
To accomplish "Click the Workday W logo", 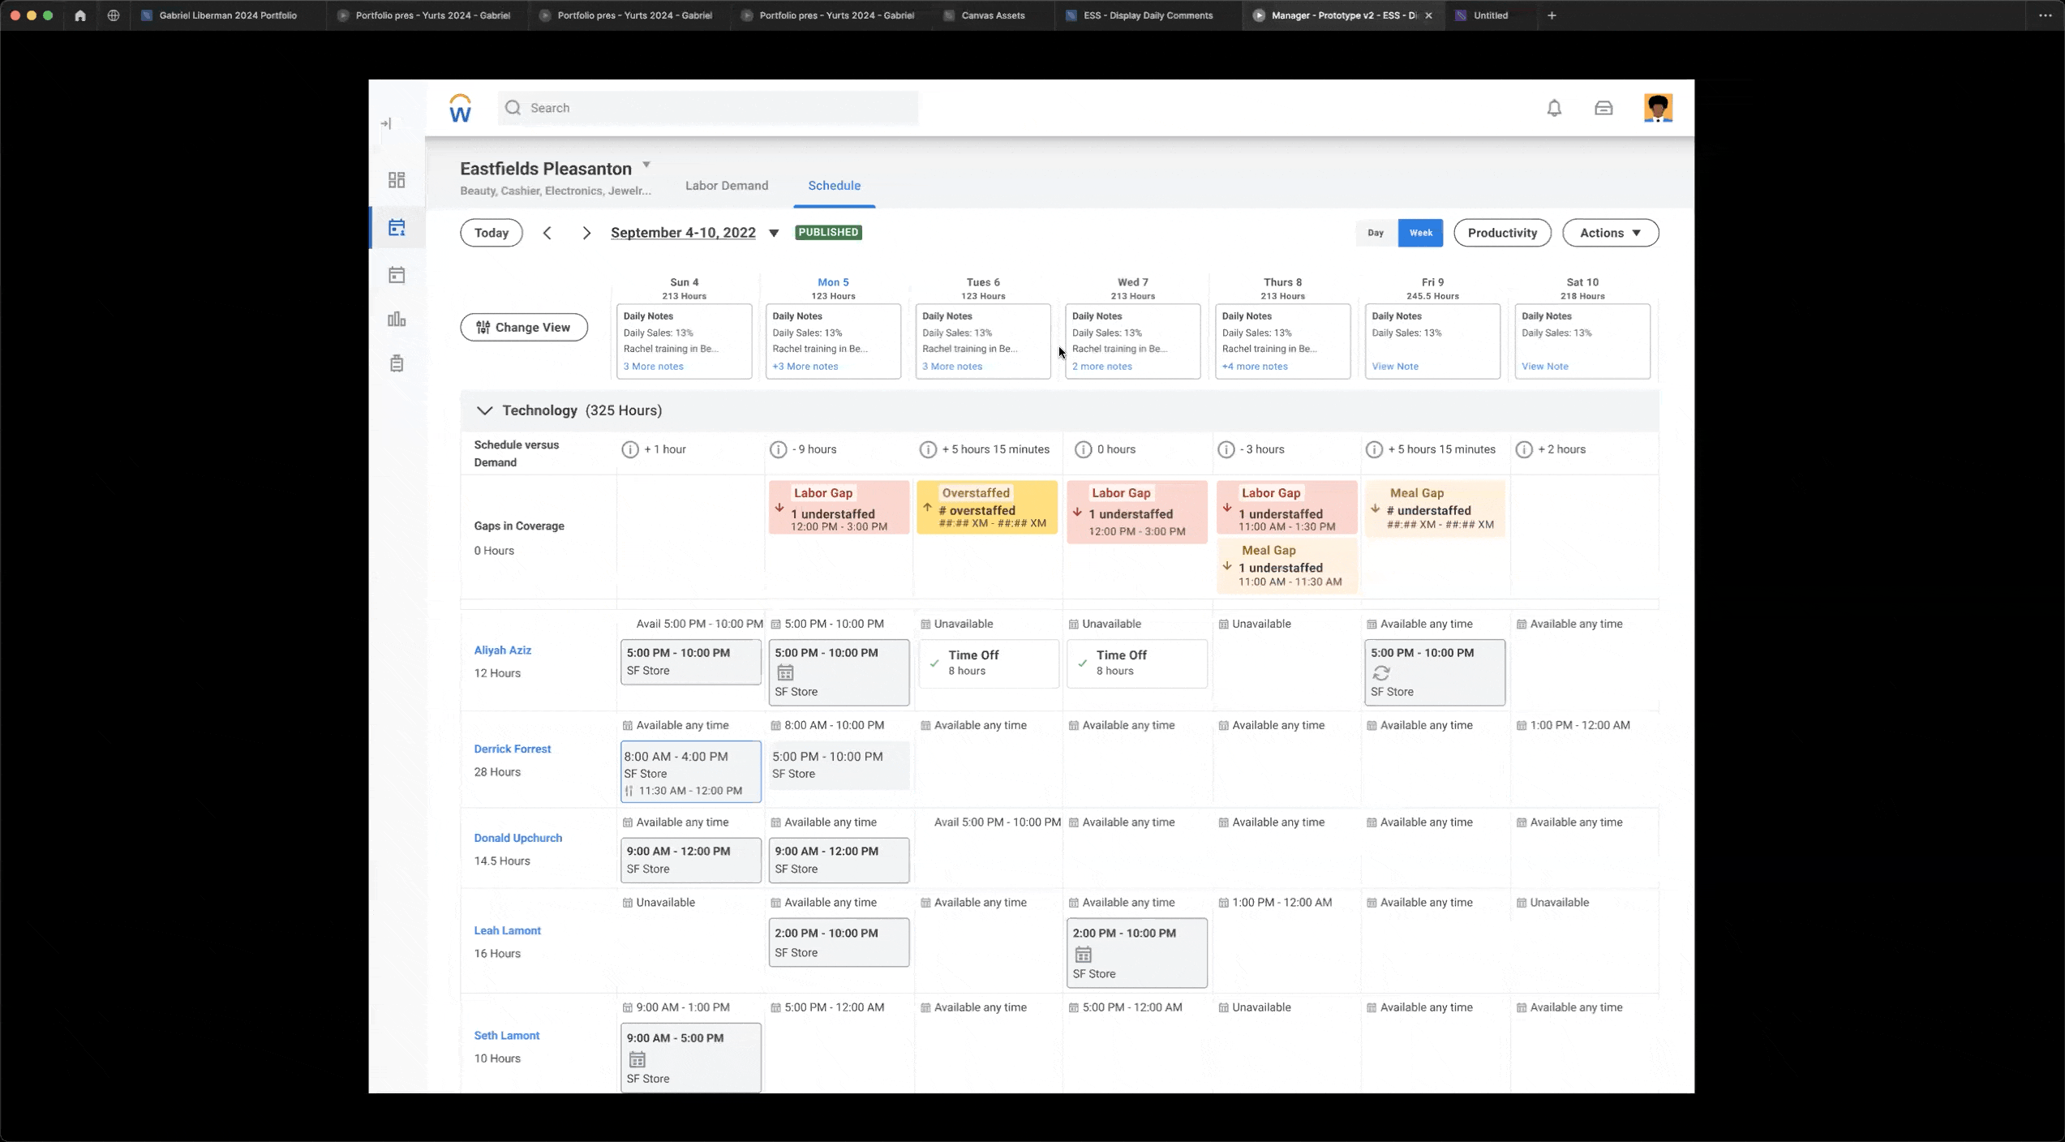I will click(x=460, y=108).
